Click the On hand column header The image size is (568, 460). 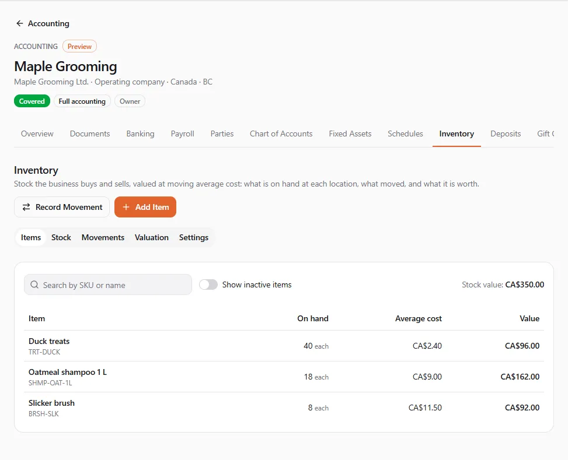point(313,318)
